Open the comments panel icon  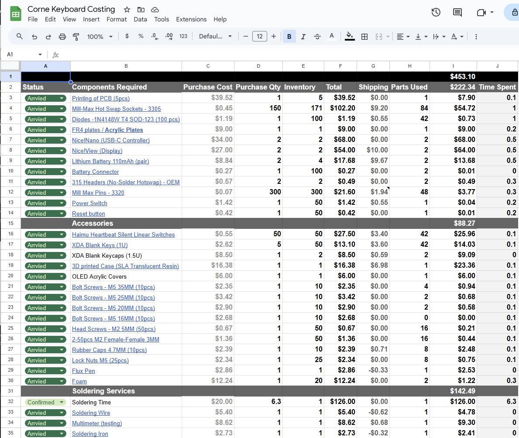[x=457, y=13]
